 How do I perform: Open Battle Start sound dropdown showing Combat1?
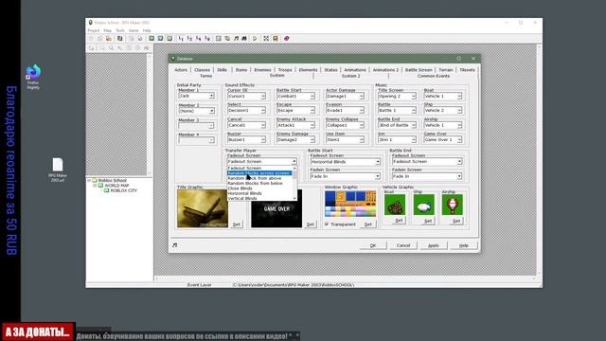[x=295, y=96]
